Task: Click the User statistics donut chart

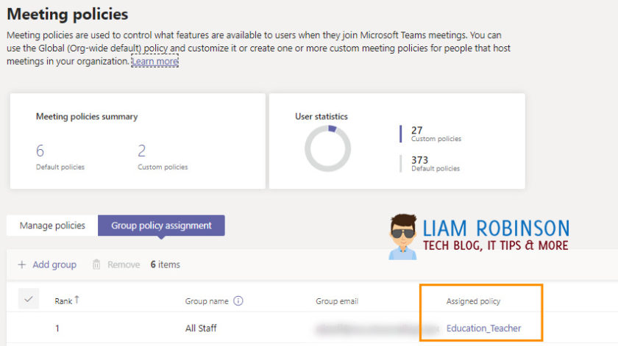Action: [x=327, y=148]
